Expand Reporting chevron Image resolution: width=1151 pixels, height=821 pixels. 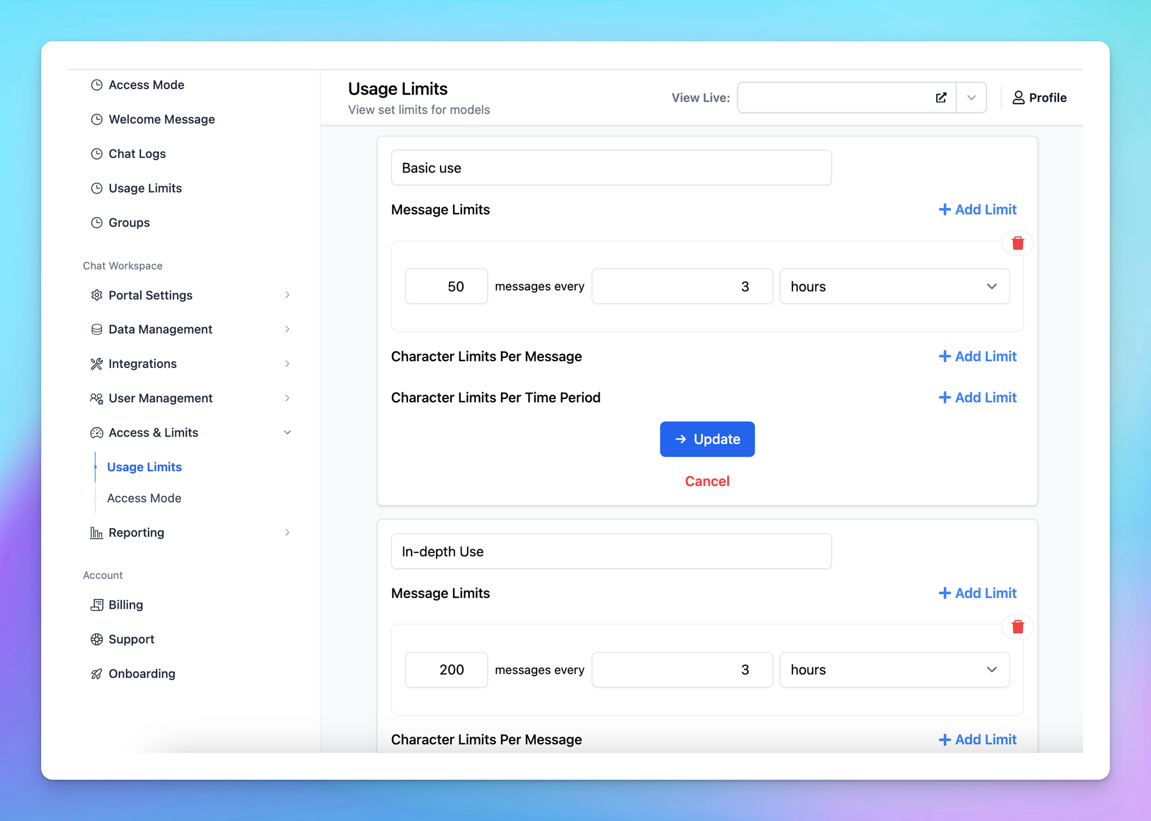coord(287,533)
